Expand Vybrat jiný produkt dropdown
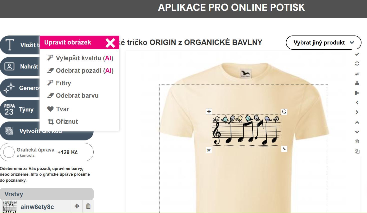This screenshot has height=213, width=367. pyautogui.click(x=323, y=42)
